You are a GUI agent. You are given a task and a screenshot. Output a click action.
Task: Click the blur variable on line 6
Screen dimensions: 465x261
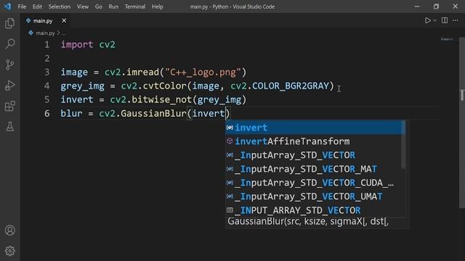tap(71, 113)
